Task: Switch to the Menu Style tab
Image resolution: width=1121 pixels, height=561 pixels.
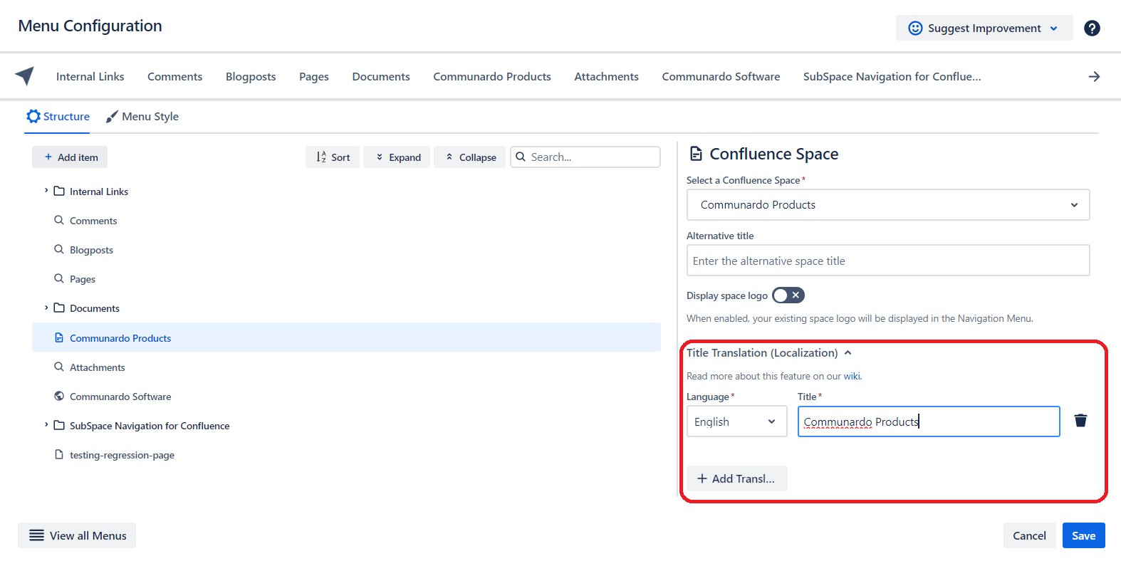Action: coord(142,117)
